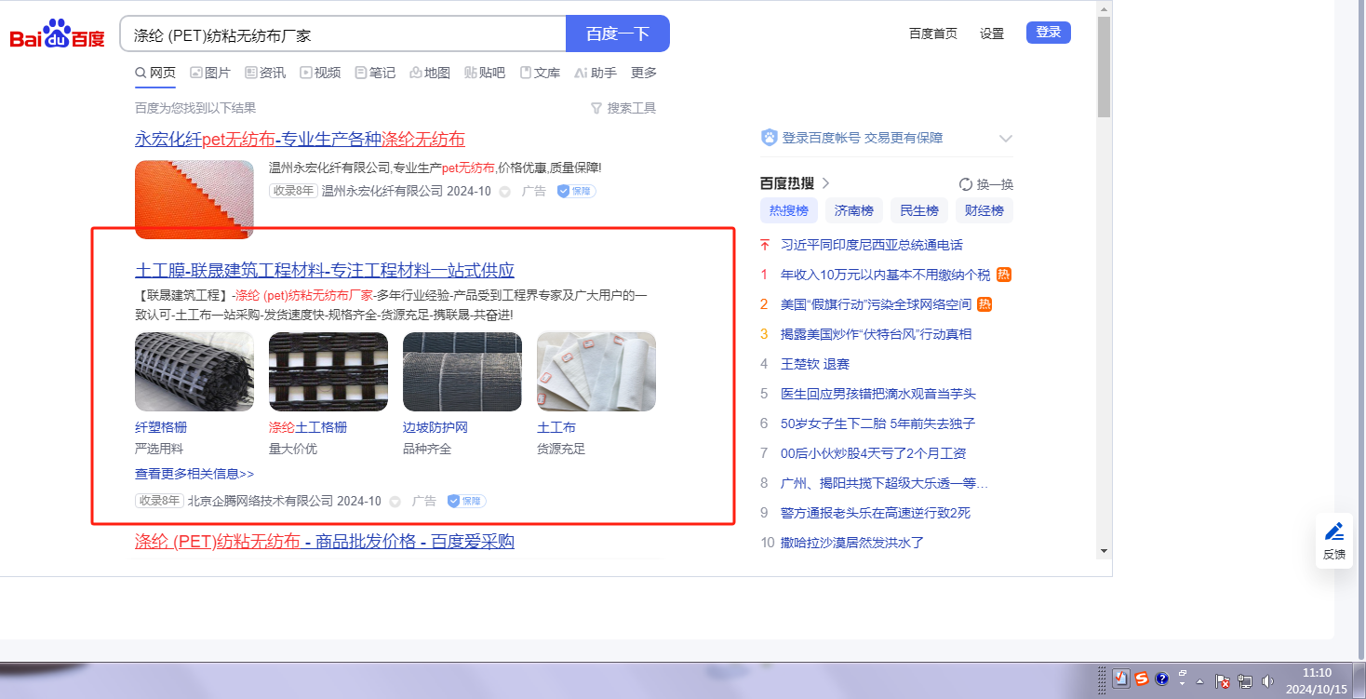
Task: Switch to the 视频 tab
Action: [320, 73]
